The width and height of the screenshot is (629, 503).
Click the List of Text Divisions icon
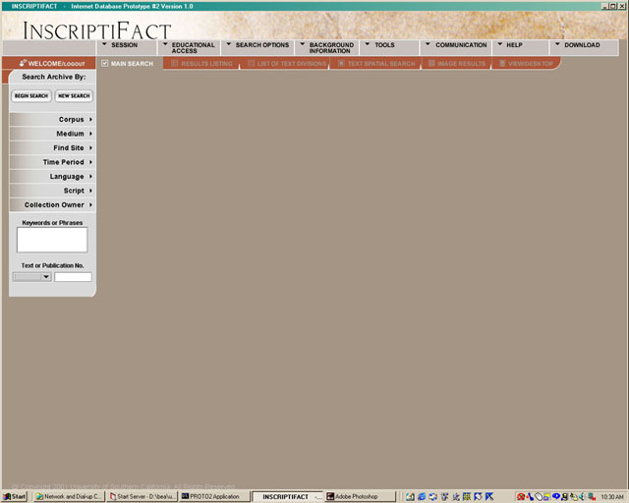coord(251,64)
